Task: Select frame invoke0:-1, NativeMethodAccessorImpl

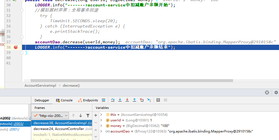Action: (x=62, y=135)
